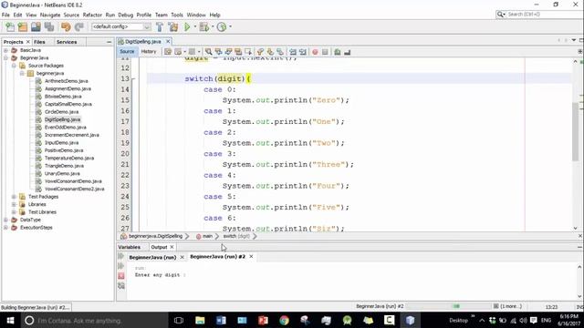
Task: Open the Navigate menu
Action: click(50, 15)
